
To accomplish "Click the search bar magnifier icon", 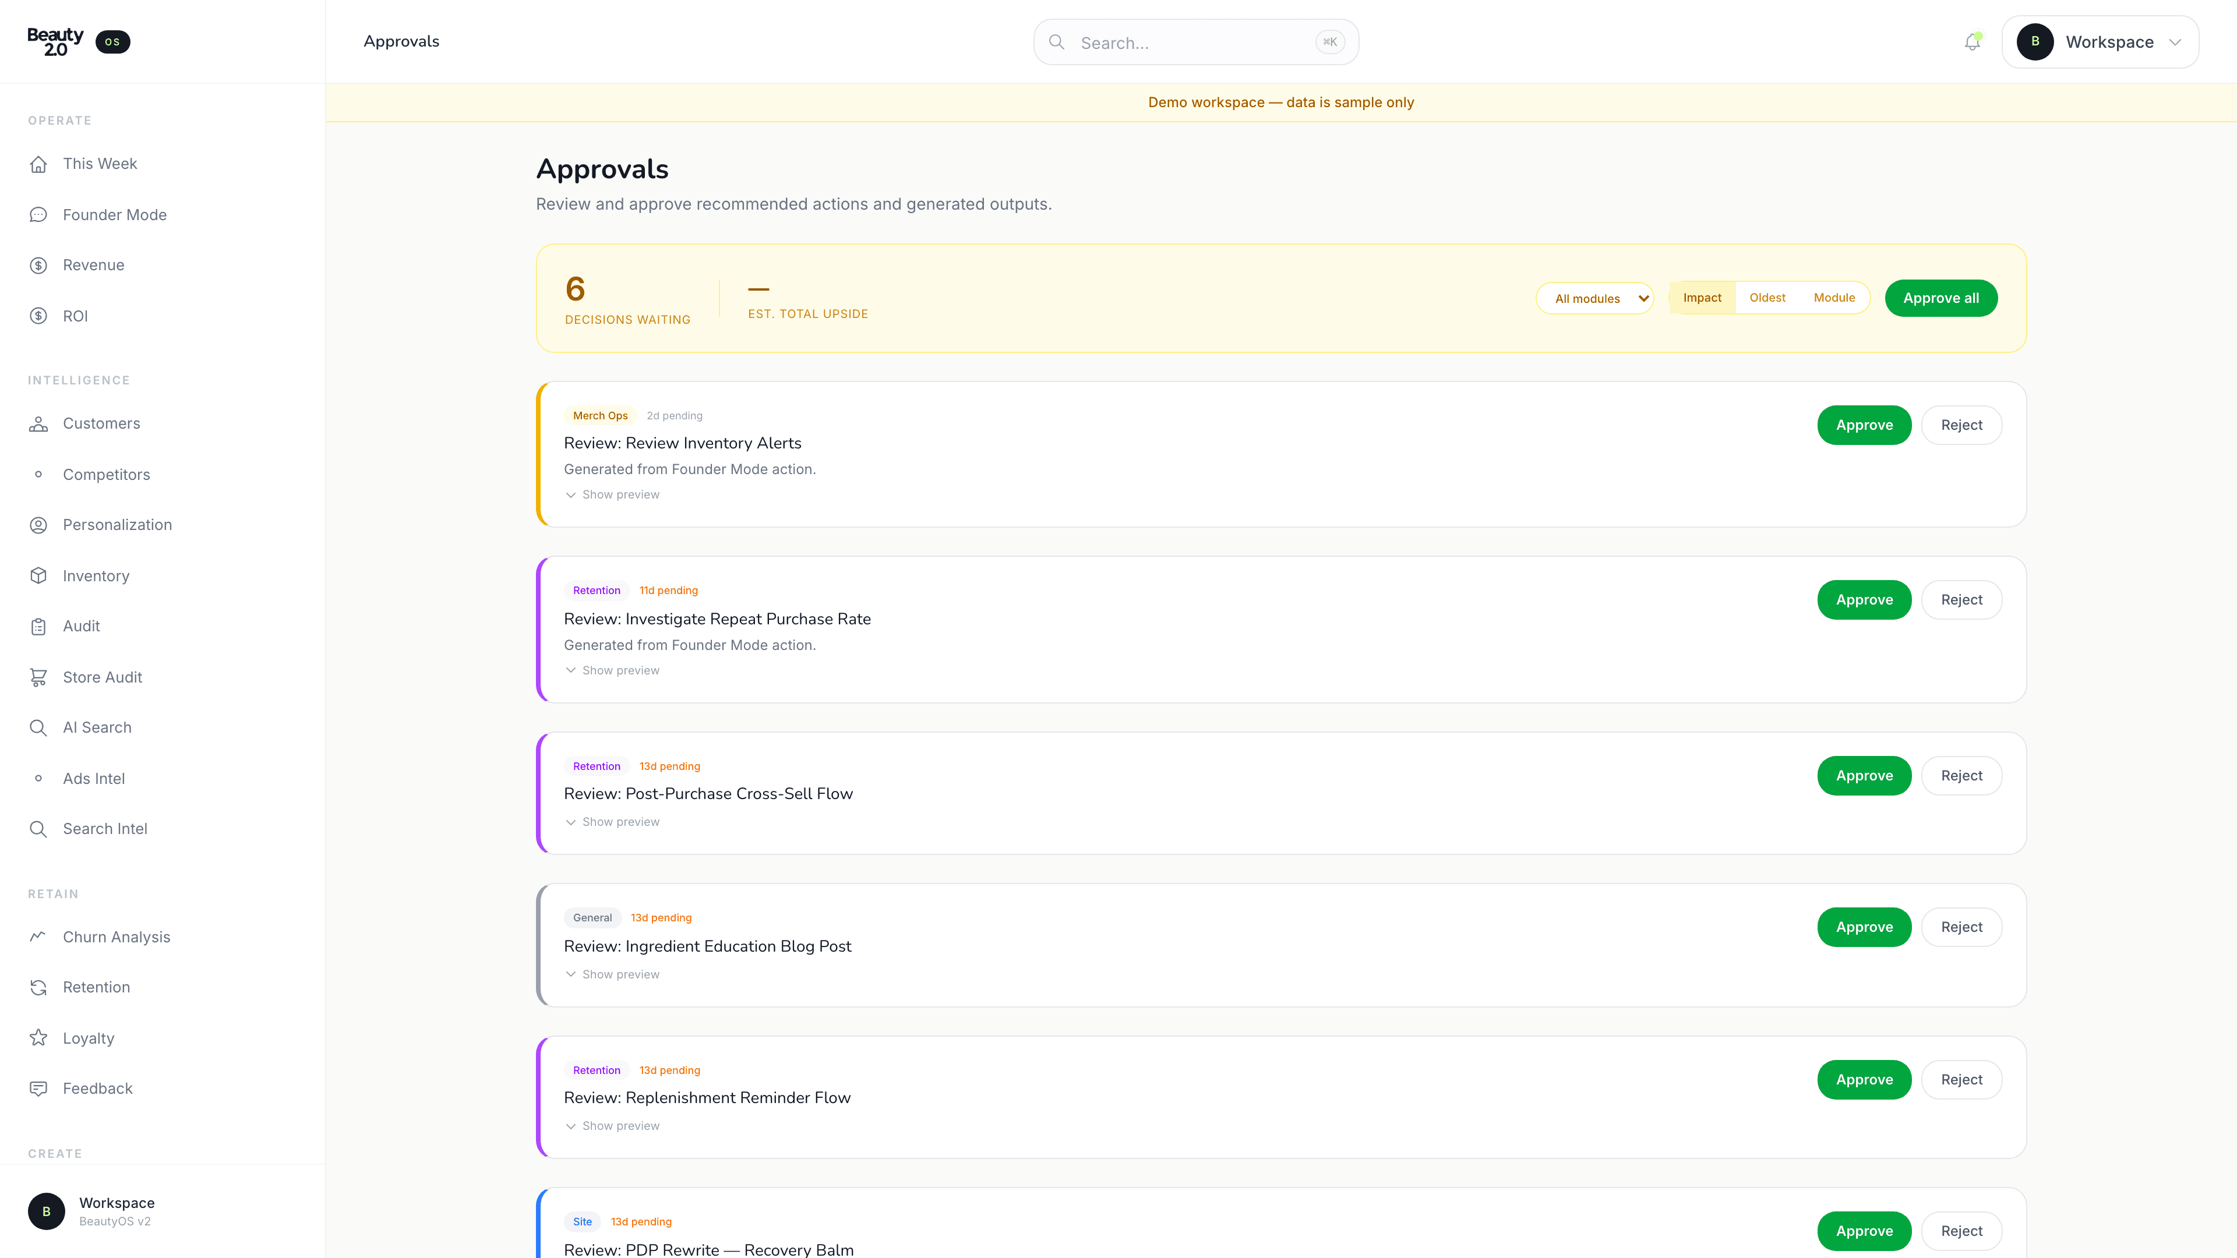I will (x=1057, y=42).
